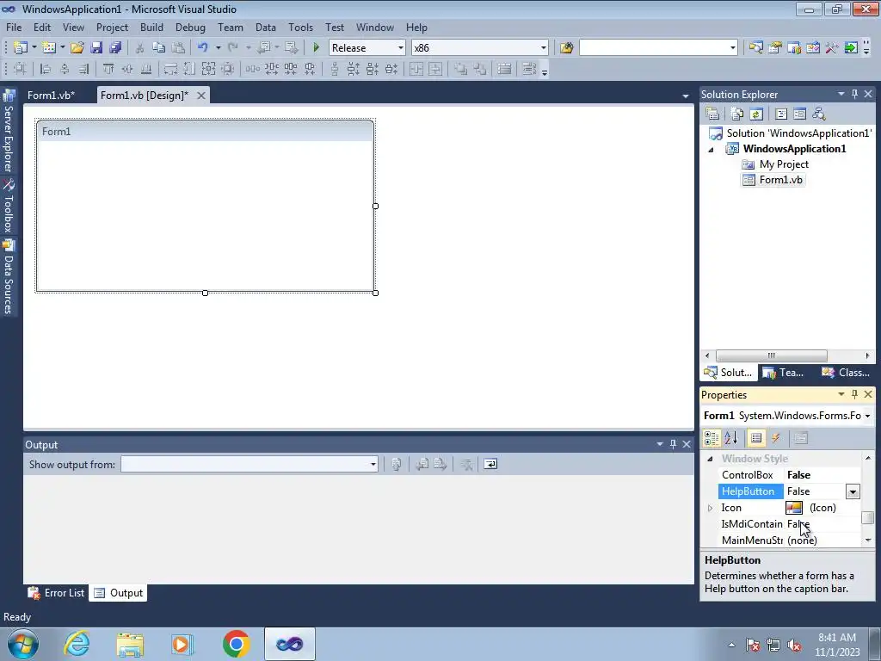The height and width of the screenshot is (661, 881).
Task: Click the New Project toolbar icon
Action: (21, 48)
